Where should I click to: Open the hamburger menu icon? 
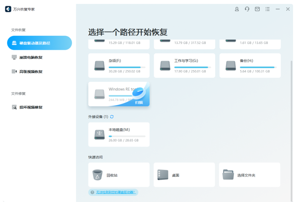tap(268, 9)
